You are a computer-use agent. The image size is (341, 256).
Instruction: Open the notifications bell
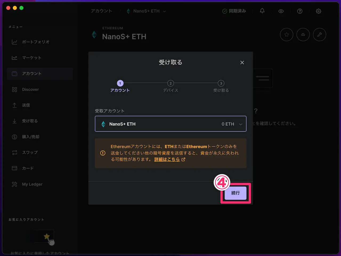point(262,11)
